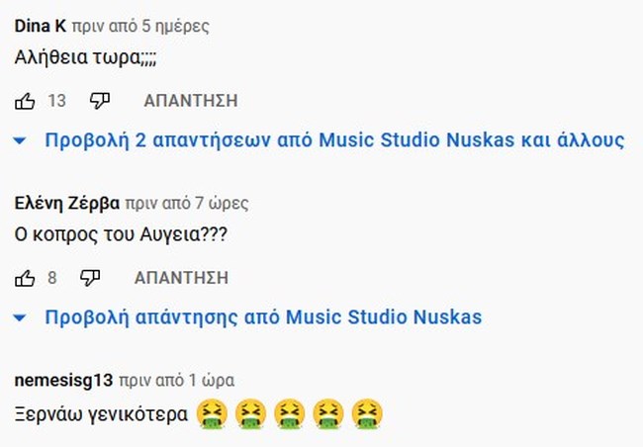This screenshot has width=643, height=447.
Task: Open nemesisg13's channel name
Action: coord(63,381)
